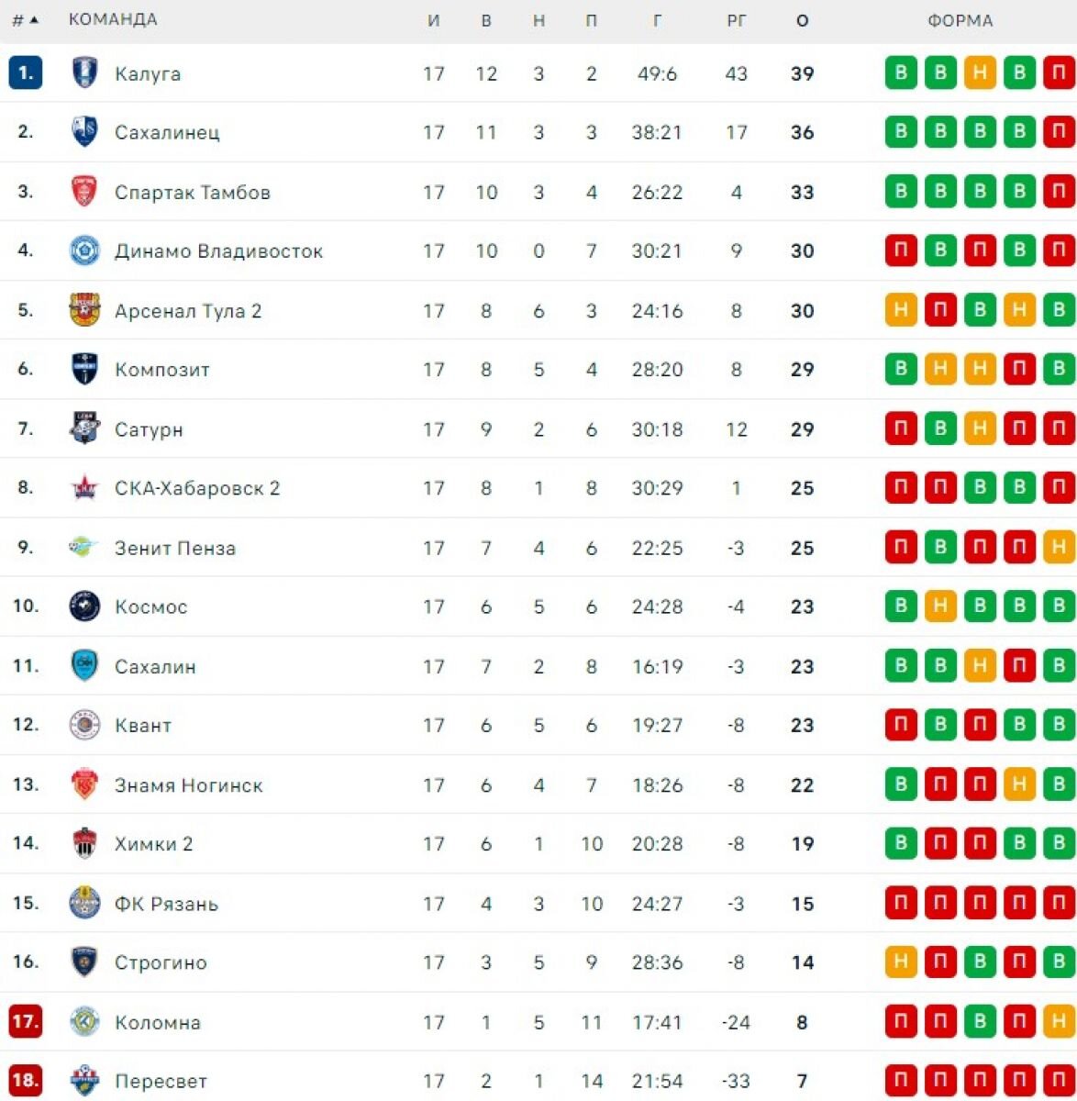This screenshot has width=1077, height=1101.
Task: Click the Арсенал Тула 2 crest
Action: (84, 310)
